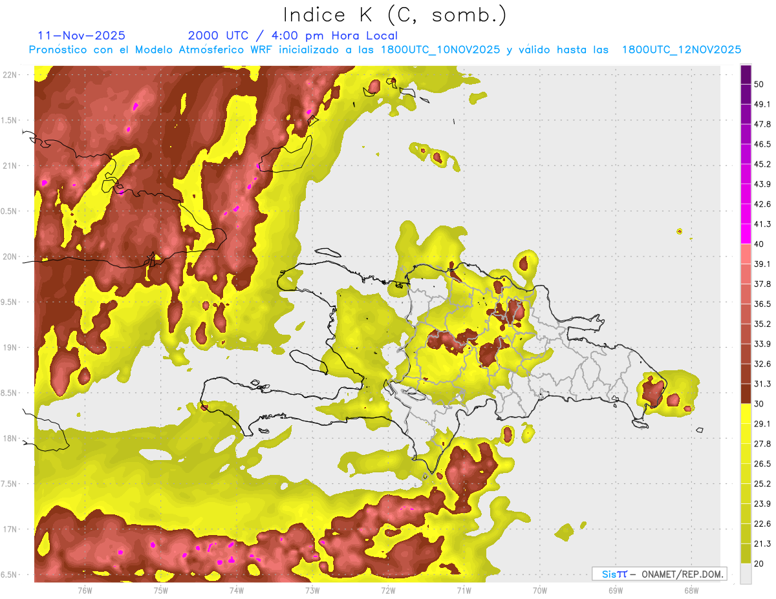Click the colorbar value label 40
This screenshot has height=599, width=776.
pos(759,244)
